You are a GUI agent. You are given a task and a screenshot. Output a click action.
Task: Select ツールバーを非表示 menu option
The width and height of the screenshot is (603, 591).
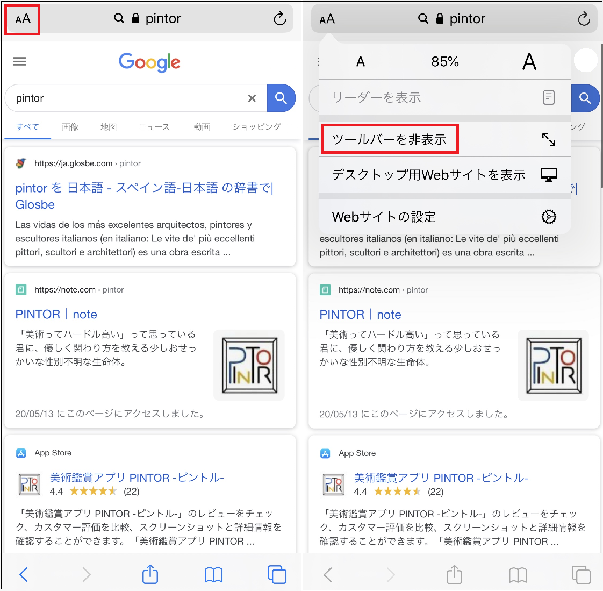pyautogui.click(x=390, y=139)
